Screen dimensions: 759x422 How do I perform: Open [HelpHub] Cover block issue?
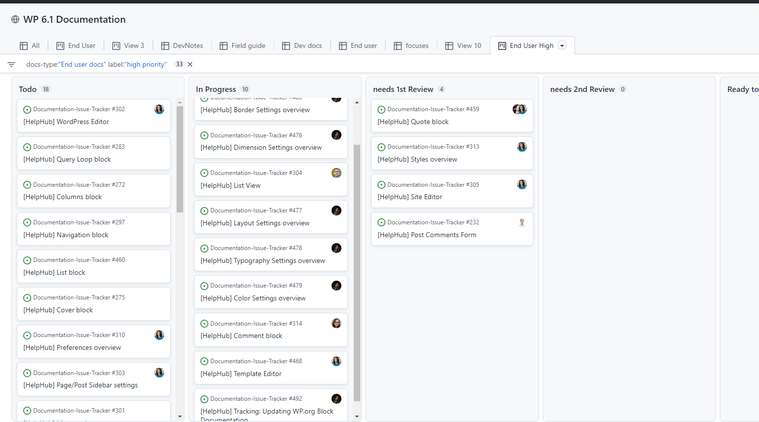point(58,310)
